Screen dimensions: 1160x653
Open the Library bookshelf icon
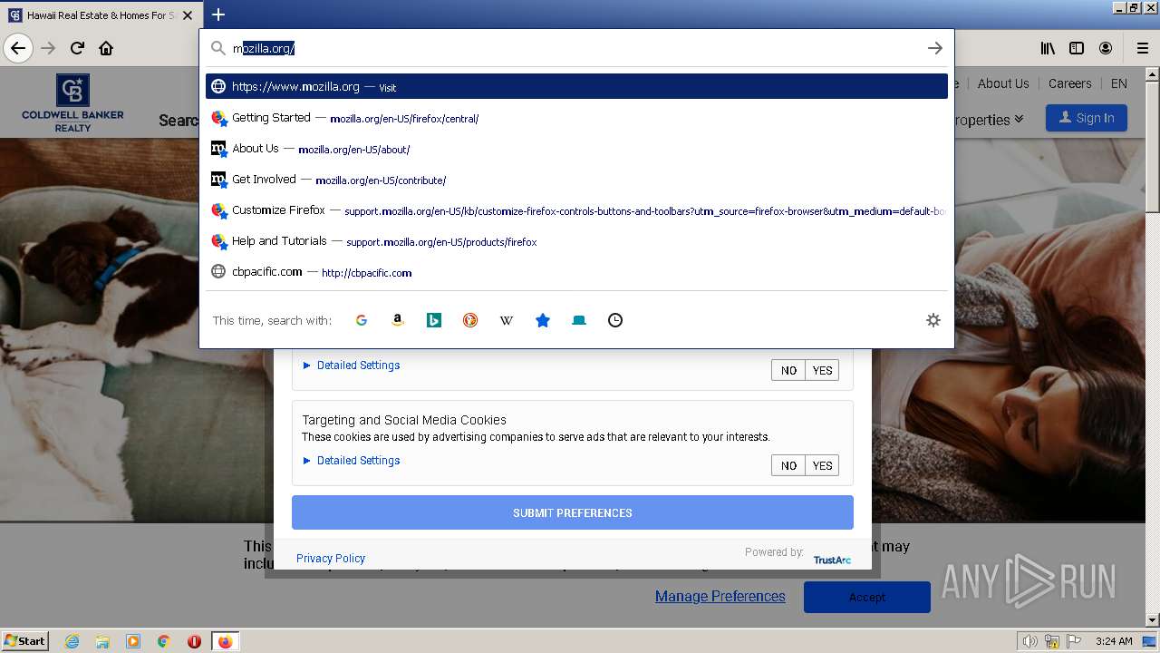click(x=1048, y=48)
